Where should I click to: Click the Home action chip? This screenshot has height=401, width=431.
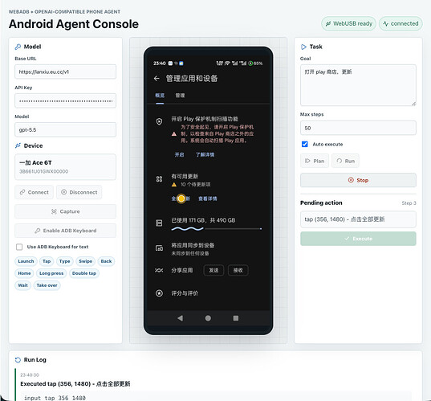pyautogui.click(x=24, y=273)
